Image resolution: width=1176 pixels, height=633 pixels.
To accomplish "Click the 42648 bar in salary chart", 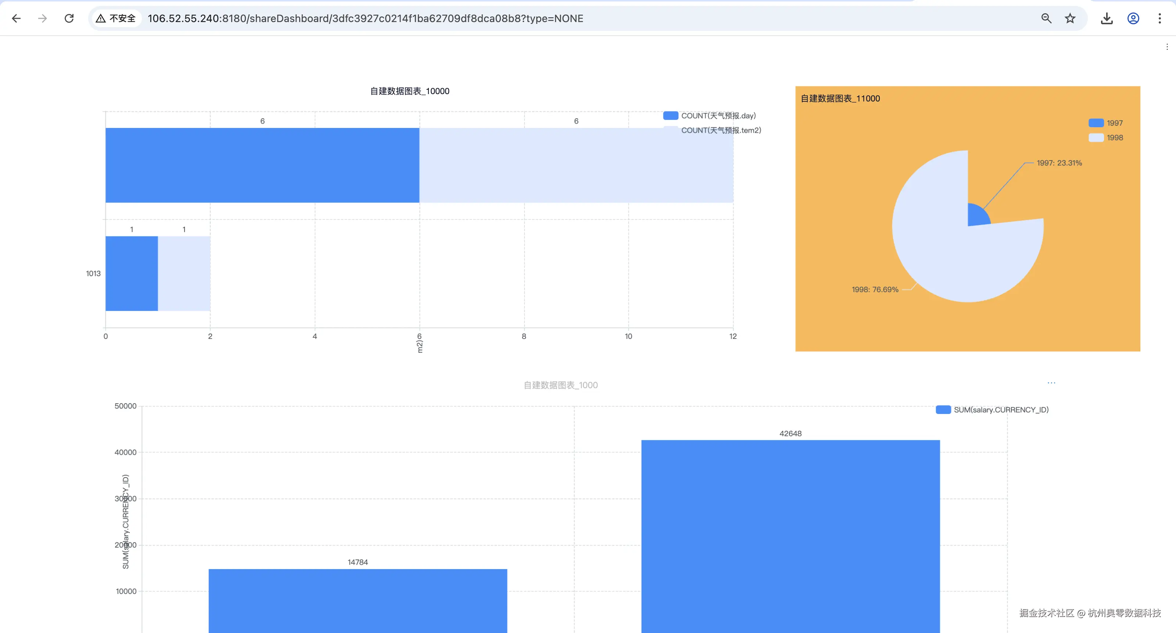I will coord(790,534).
